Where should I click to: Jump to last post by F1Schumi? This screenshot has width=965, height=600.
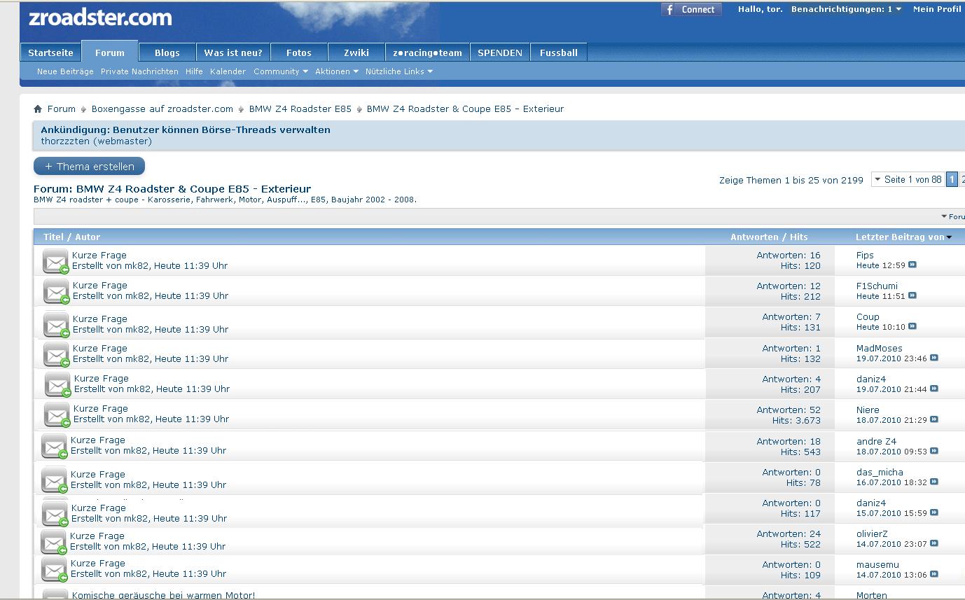coord(912,296)
